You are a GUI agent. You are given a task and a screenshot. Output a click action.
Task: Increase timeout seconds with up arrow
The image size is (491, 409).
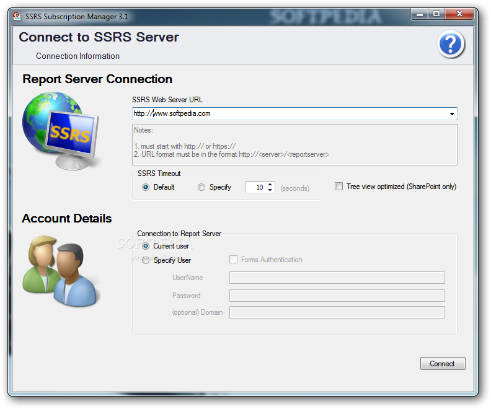pos(270,184)
